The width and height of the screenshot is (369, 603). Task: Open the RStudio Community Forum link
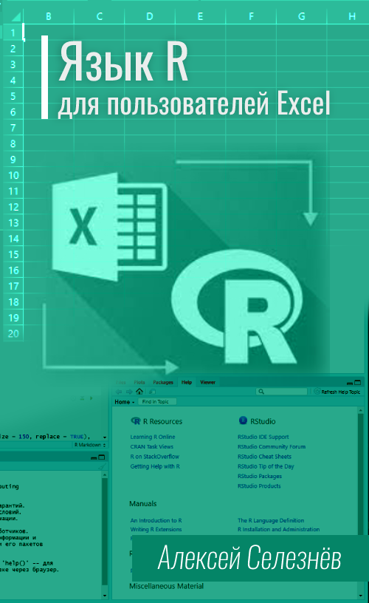(272, 446)
